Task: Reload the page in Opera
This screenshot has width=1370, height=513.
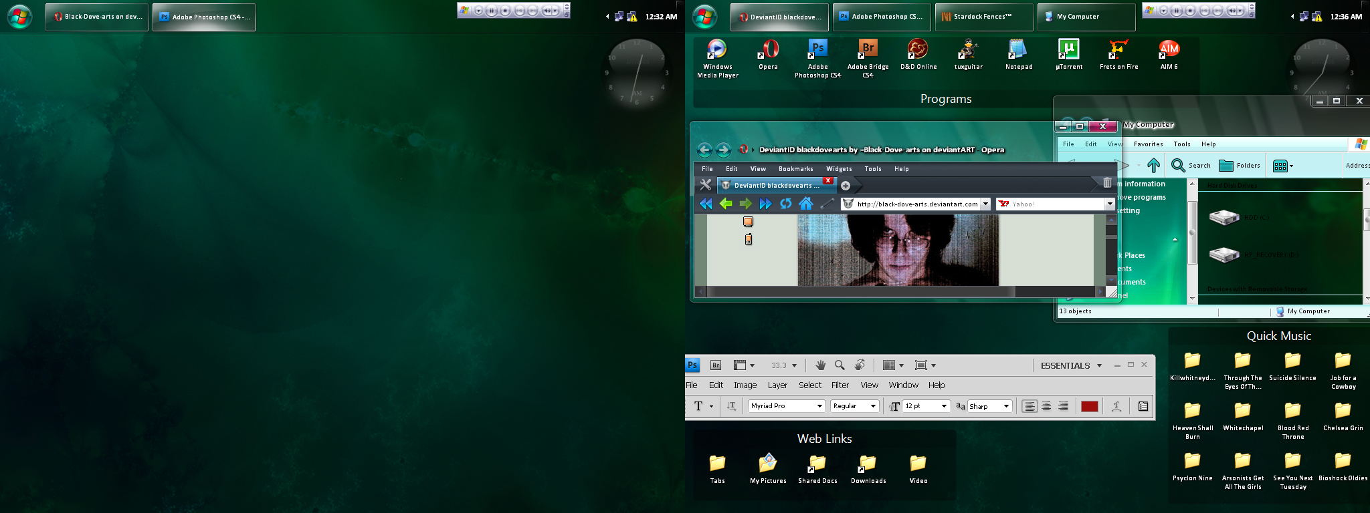Action: coord(785,204)
